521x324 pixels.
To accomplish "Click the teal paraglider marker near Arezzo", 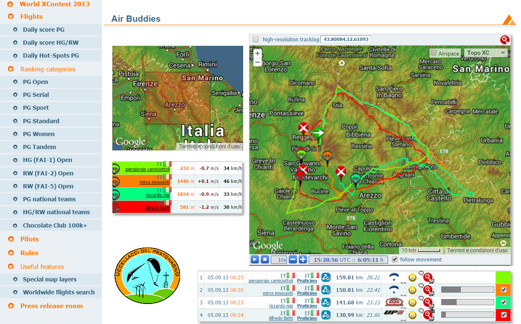I will (x=356, y=179).
